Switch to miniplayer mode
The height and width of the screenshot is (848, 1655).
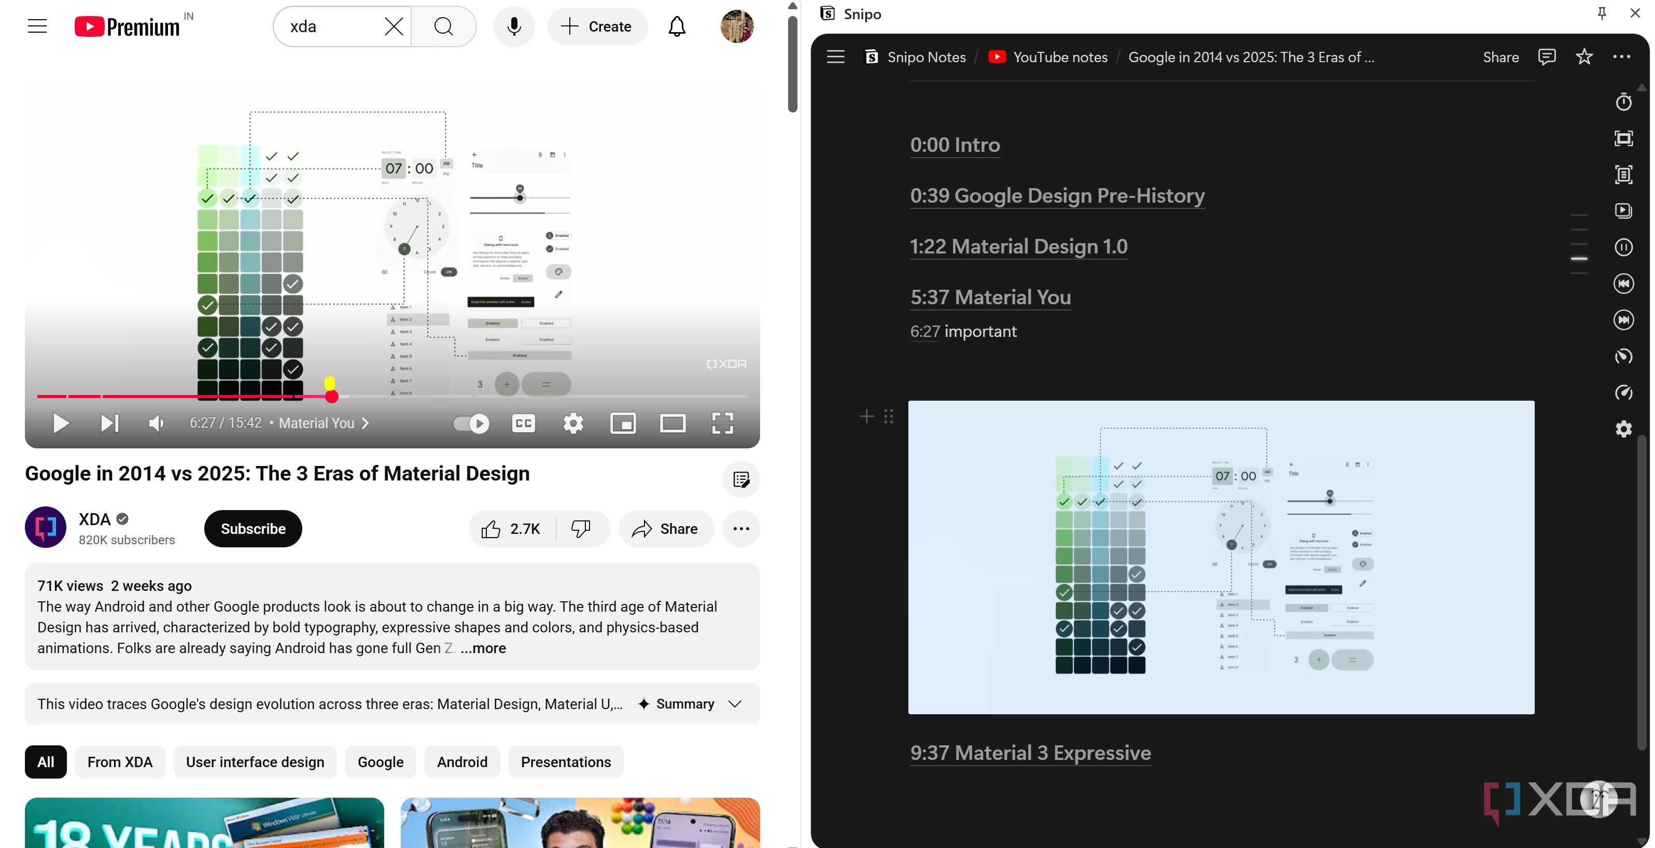623,423
